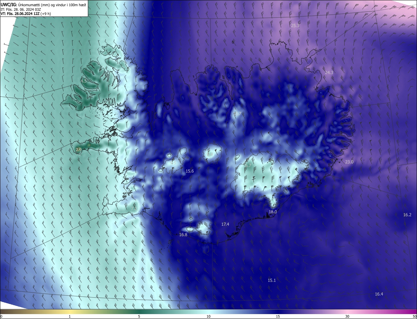Click the color scale label '30'
417x319 pixels.
click(x=347, y=316)
